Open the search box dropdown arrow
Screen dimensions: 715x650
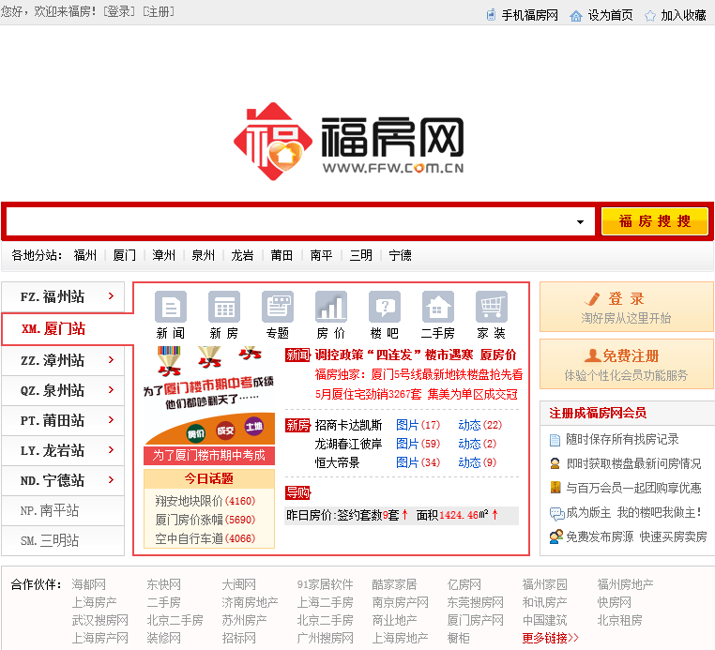click(580, 222)
